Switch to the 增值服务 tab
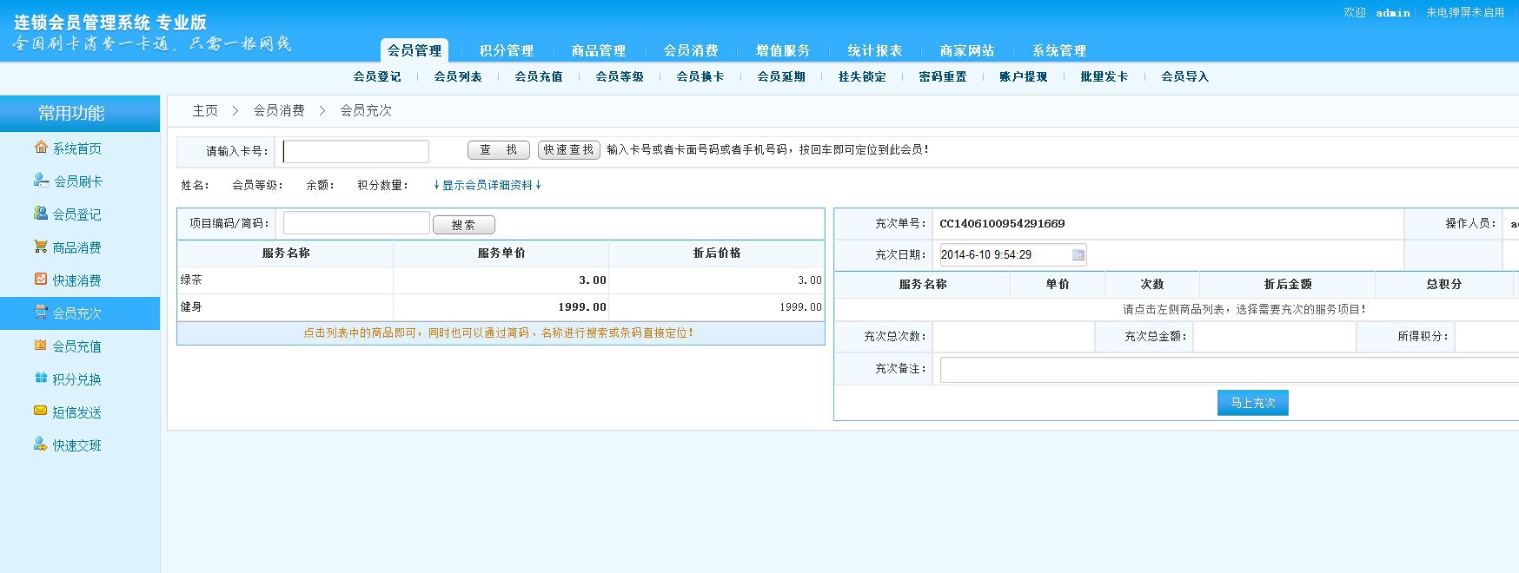 pyautogui.click(x=783, y=50)
